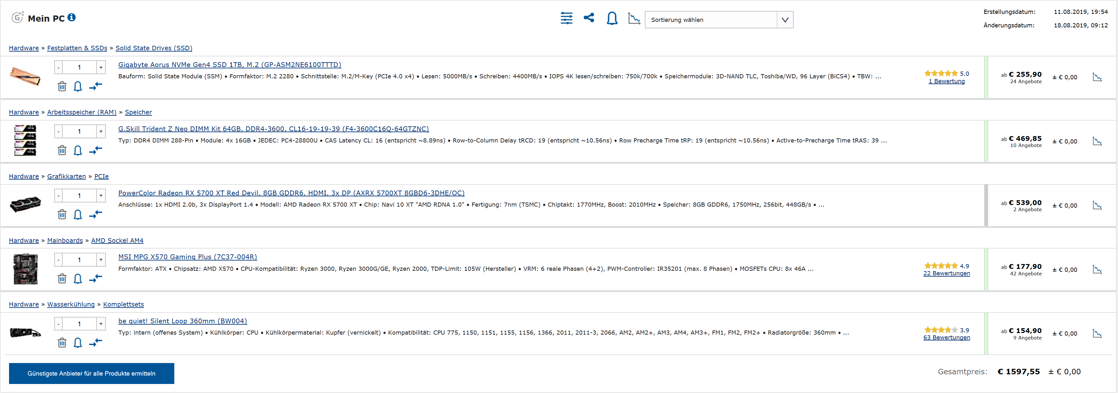Click the dropdown arrow of sort selector
Image resolution: width=1118 pixels, height=393 pixels.
(785, 20)
